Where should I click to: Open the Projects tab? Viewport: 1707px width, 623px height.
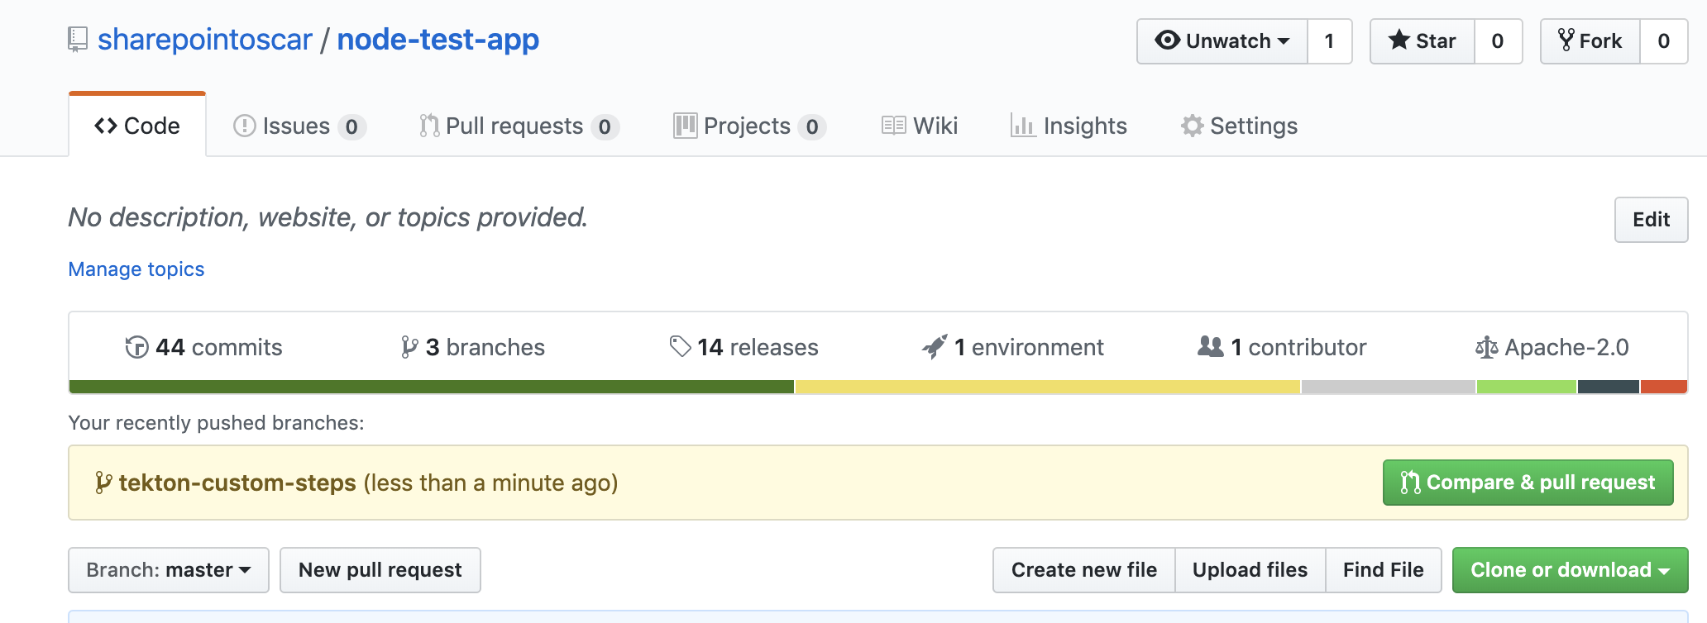tap(749, 126)
